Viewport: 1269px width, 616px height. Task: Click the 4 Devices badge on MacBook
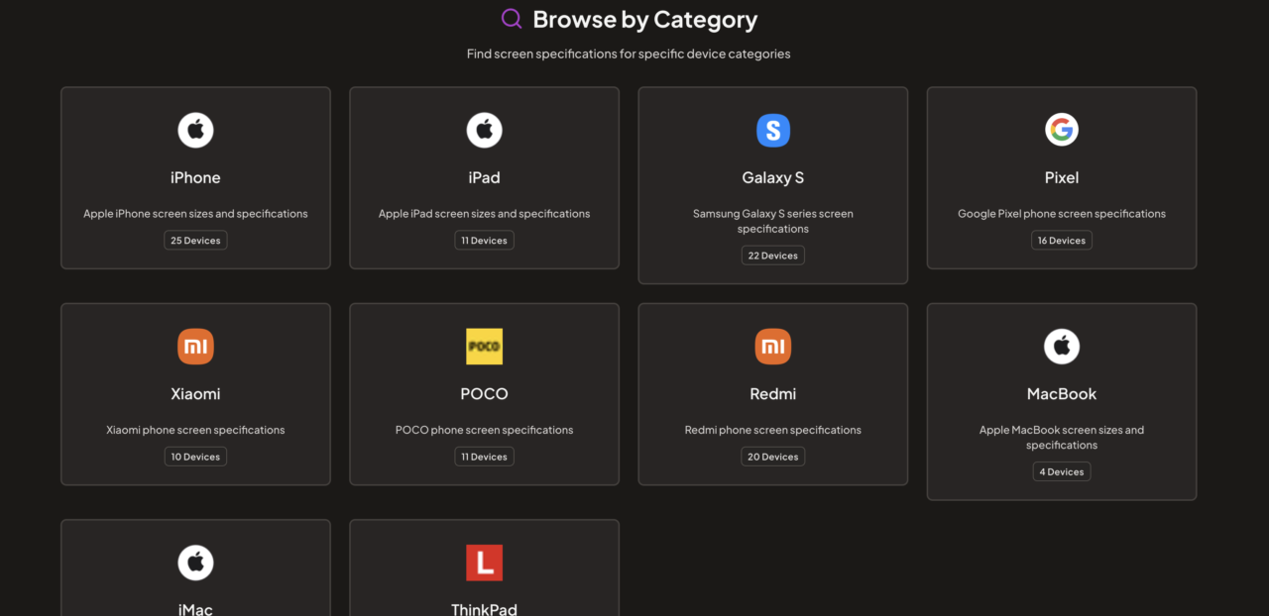tap(1062, 472)
